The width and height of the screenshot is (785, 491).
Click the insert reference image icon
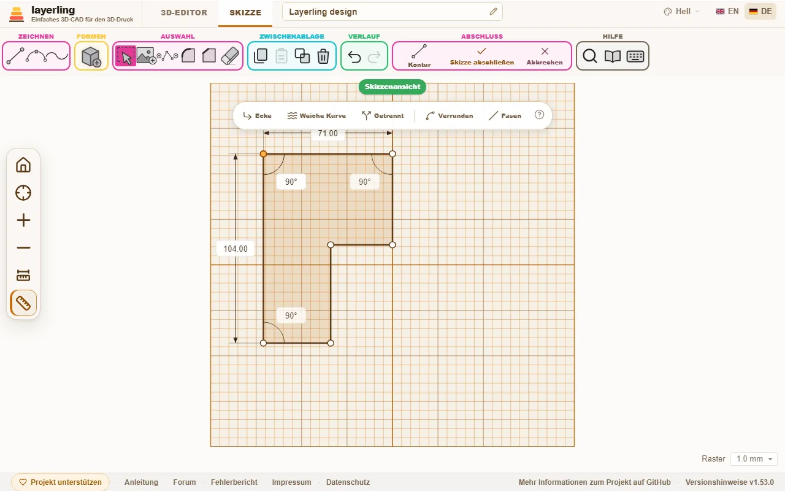pyautogui.click(x=147, y=56)
